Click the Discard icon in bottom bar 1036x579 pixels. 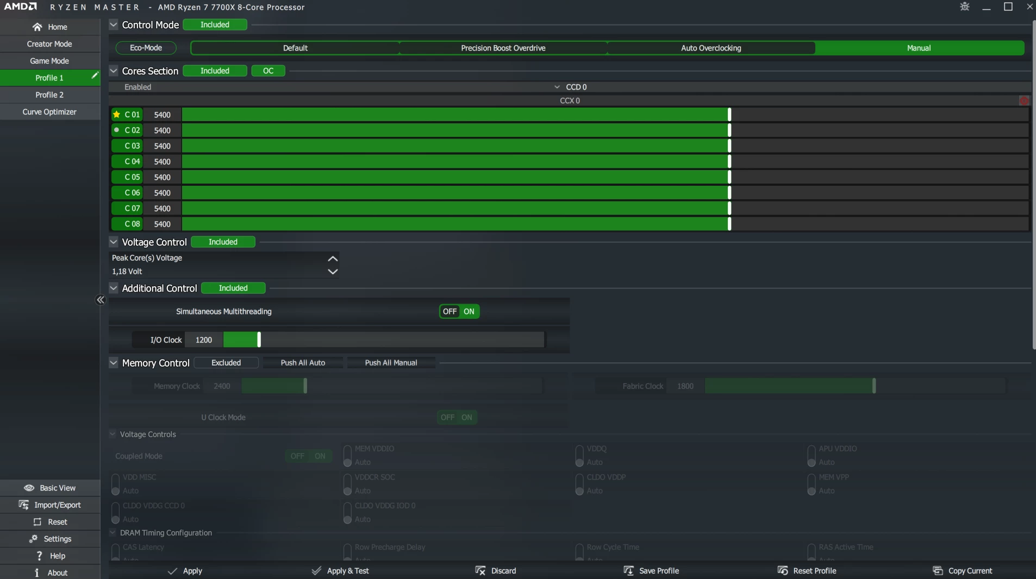pos(480,570)
